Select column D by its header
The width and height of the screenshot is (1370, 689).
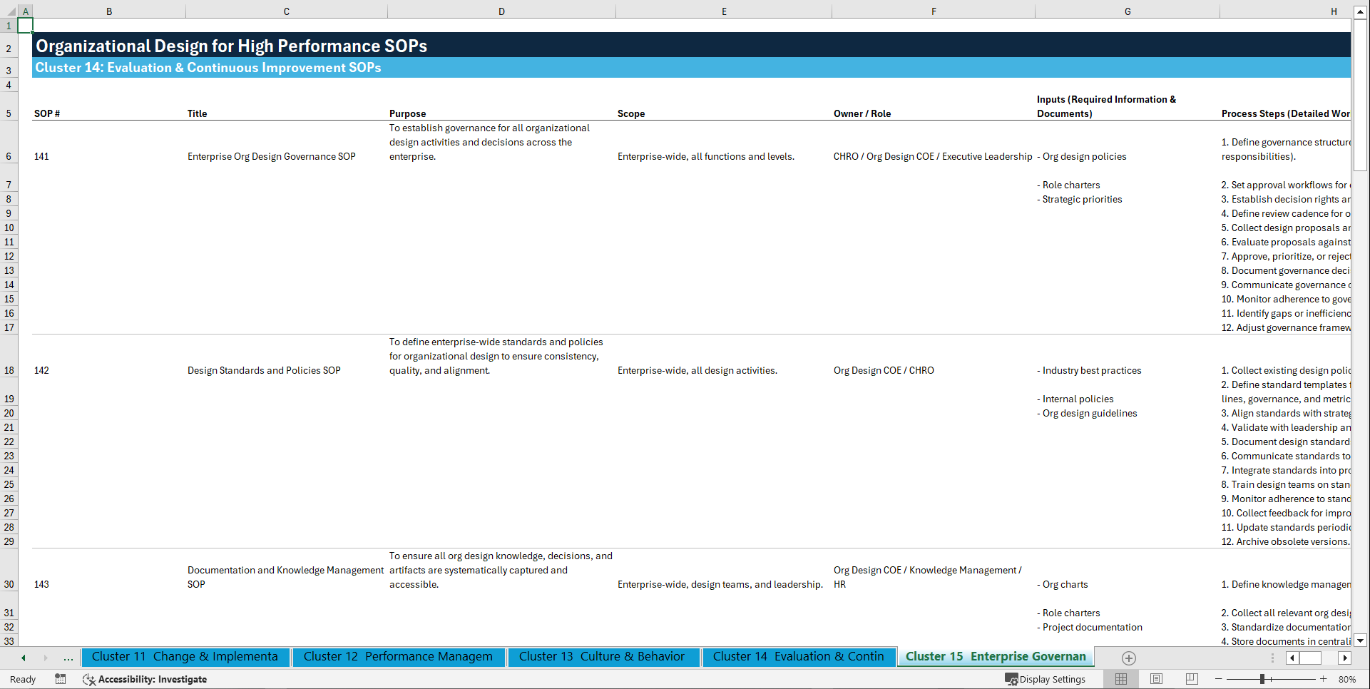tap(501, 11)
